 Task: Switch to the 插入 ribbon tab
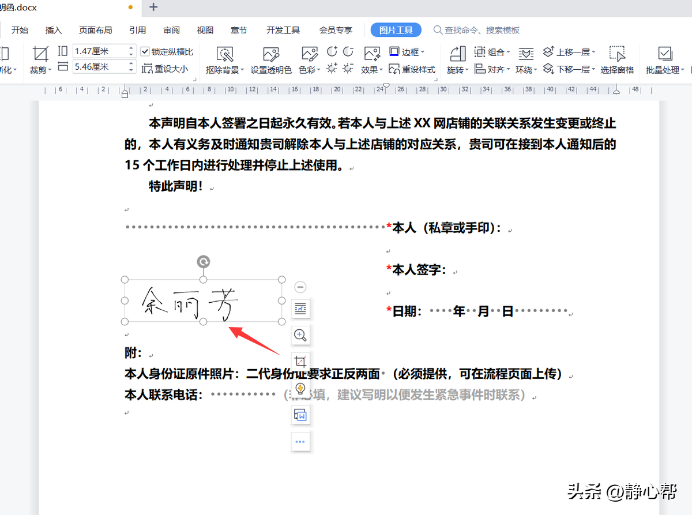pyautogui.click(x=53, y=30)
